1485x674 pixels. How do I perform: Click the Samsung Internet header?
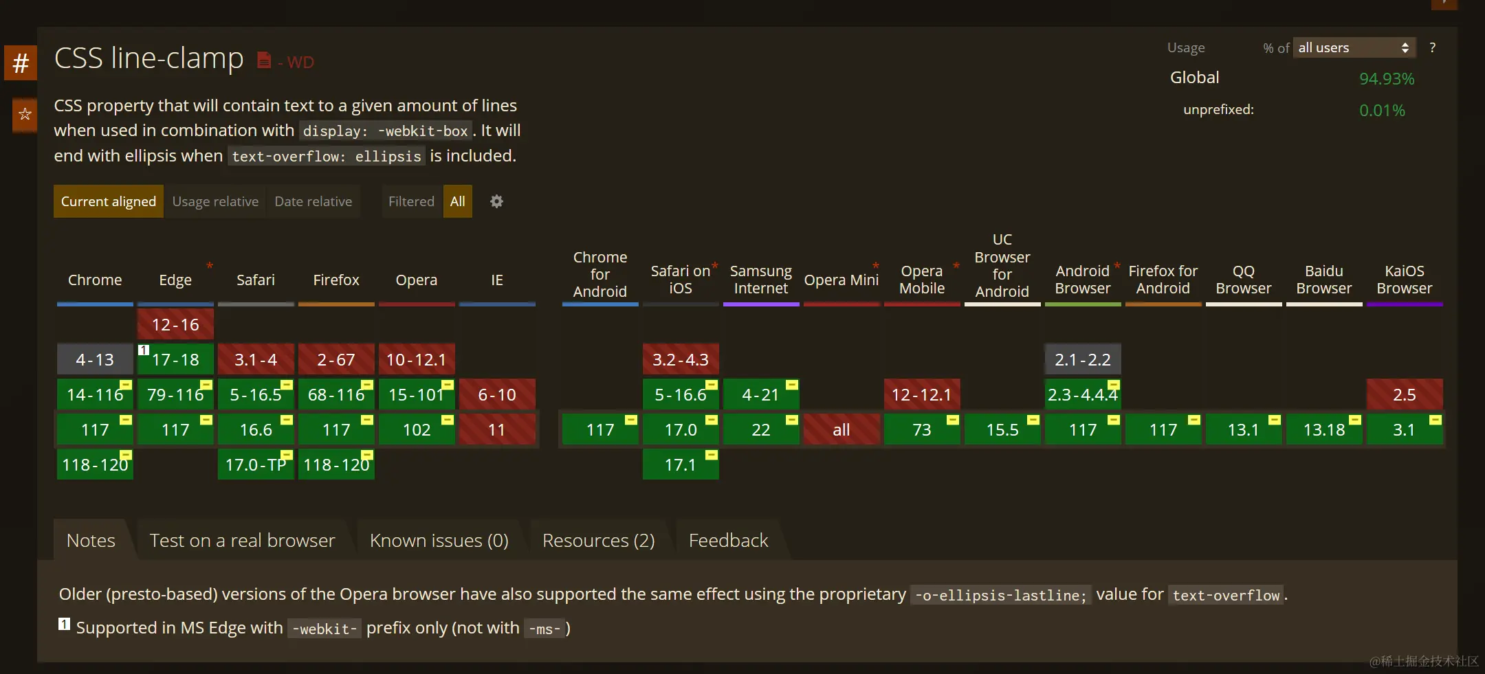[761, 280]
